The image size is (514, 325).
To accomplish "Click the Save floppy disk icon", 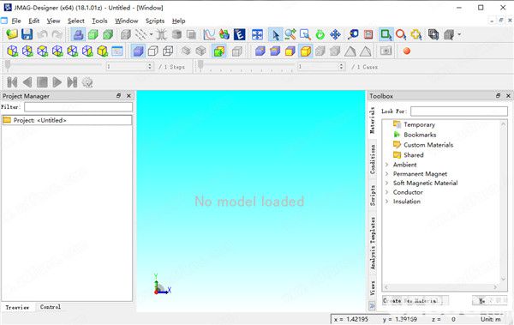I will tap(27, 34).
